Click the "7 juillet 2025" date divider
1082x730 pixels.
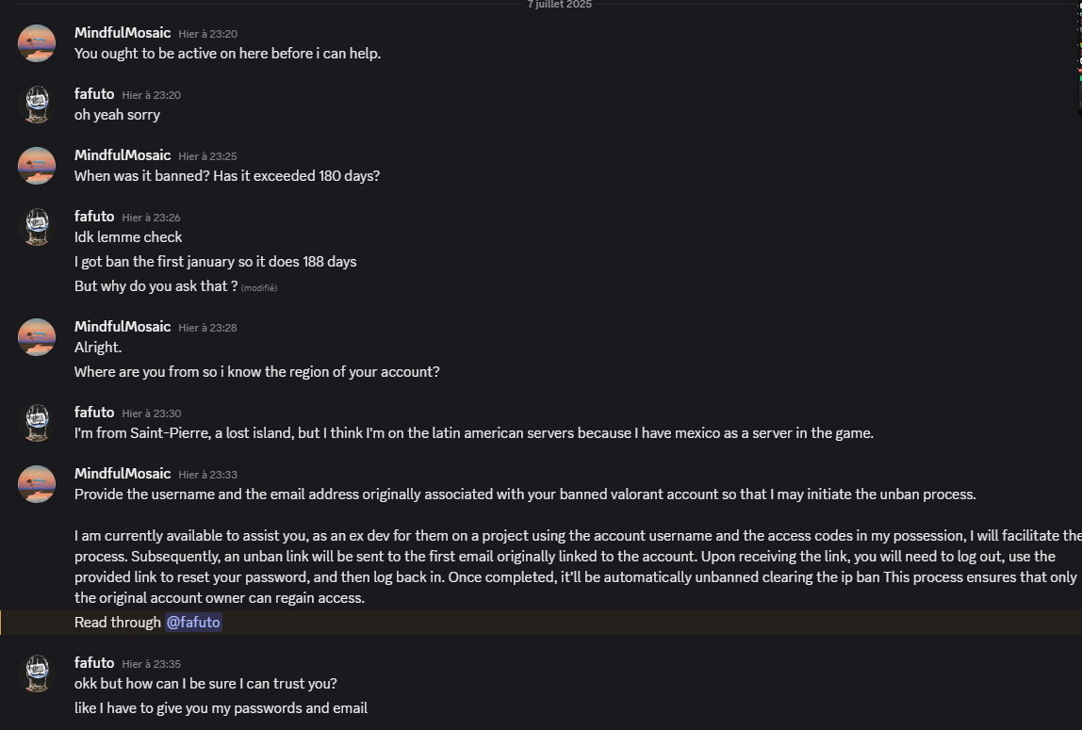coord(560,5)
